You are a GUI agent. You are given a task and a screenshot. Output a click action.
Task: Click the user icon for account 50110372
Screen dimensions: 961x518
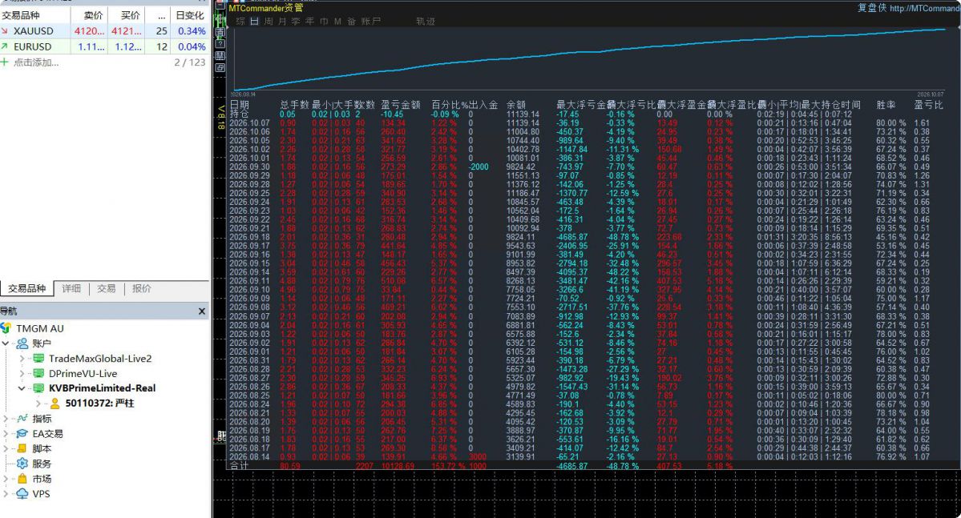55,404
